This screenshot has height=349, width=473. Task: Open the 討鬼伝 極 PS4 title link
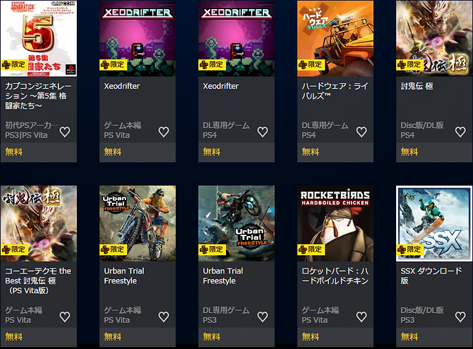tap(417, 86)
